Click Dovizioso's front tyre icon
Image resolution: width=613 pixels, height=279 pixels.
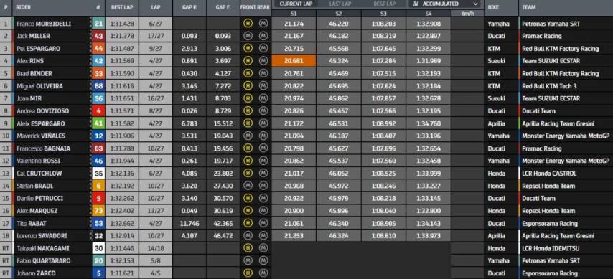247,111
